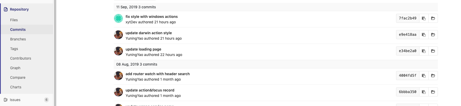The image size is (461, 106).
Task: Click the Issues icon in sidebar
Action: [x=6, y=100]
